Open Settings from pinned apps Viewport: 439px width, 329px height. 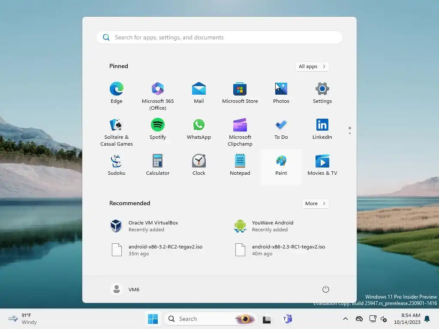coord(322,93)
